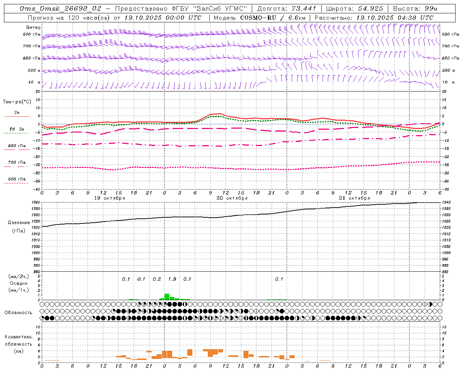
Task: Click the 700 гПа temperature legend label
Action: click(17, 163)
